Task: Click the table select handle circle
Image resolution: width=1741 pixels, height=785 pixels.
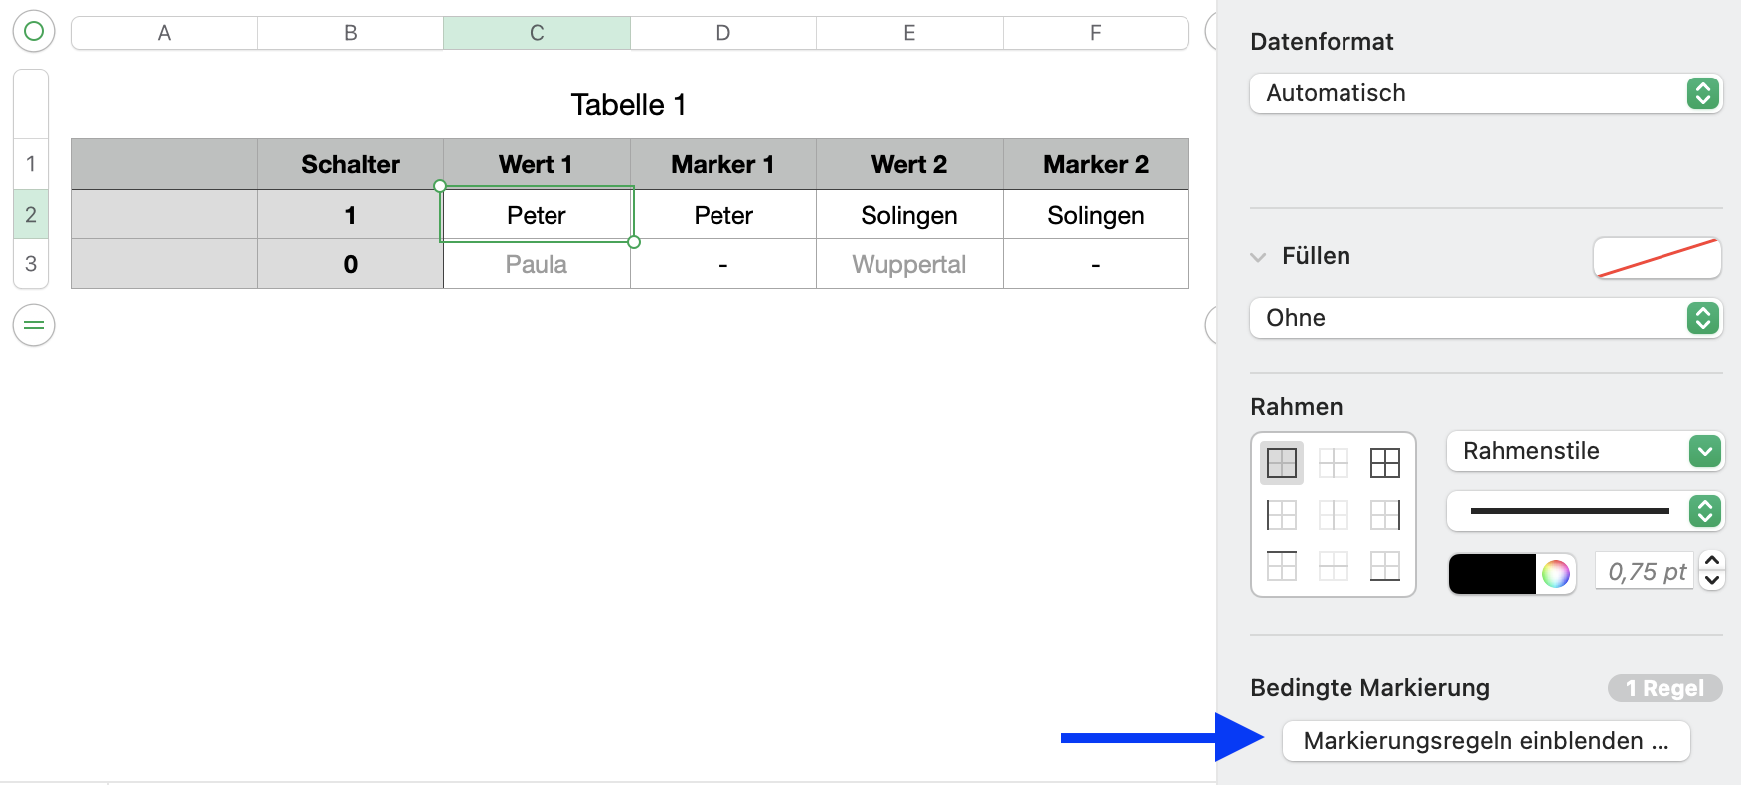Action: click(33, 32)
